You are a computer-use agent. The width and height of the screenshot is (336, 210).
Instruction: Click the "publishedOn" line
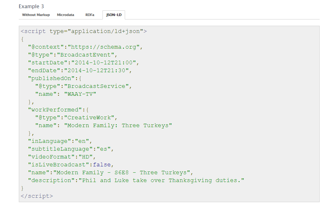[x=55, y=78]
